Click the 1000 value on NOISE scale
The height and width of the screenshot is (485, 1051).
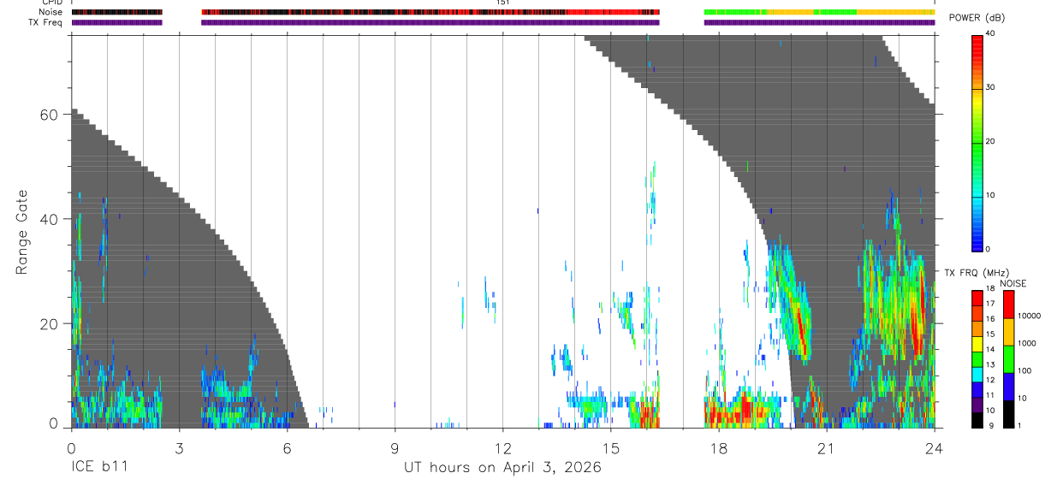(1028, 343)
